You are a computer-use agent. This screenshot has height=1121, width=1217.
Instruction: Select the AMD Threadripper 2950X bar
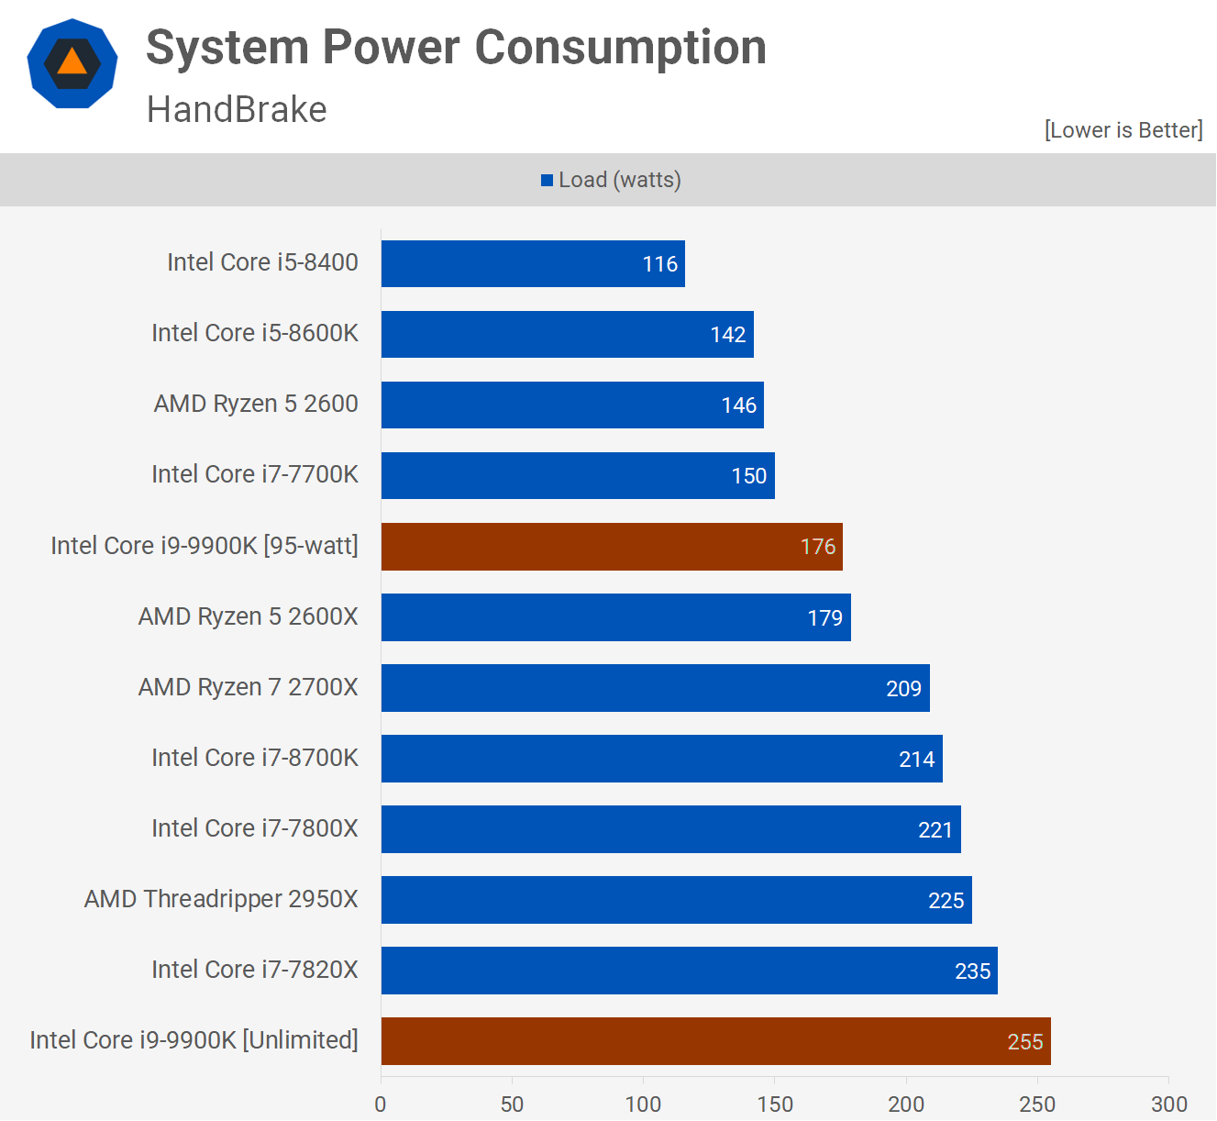pos(677,900)
